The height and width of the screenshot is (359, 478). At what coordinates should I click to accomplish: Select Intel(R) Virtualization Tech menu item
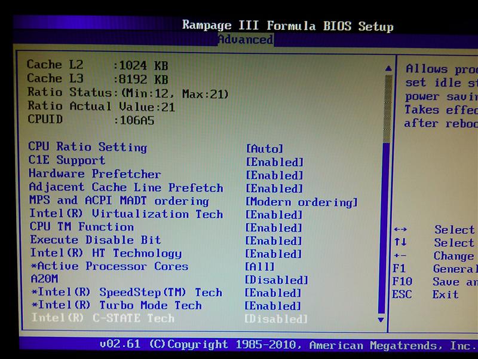point(126,214)
